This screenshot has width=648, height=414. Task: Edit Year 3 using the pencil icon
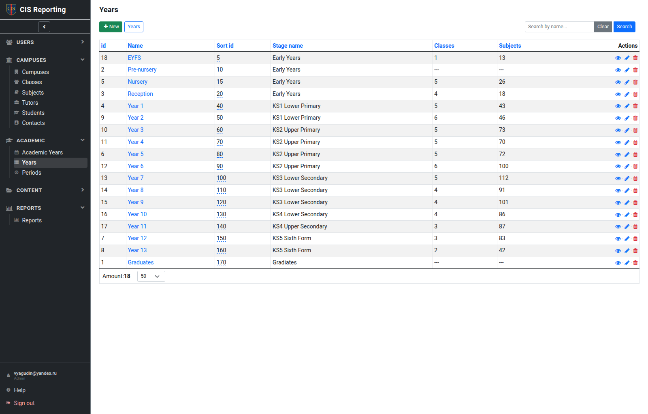coord(627,130)
